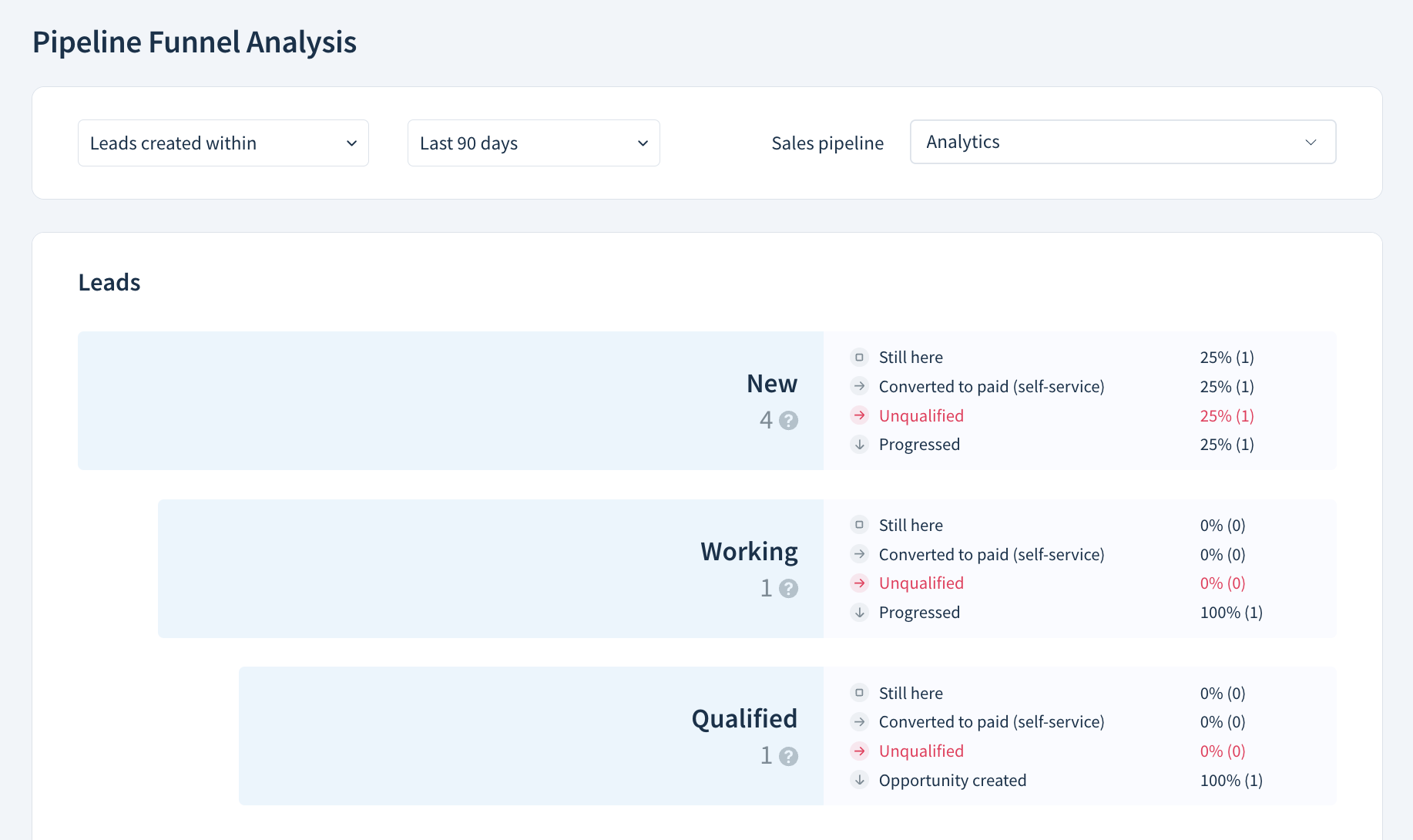Click the 100% (1) Progressed value for Working

pyautogui.click(x=1230, y=613)
